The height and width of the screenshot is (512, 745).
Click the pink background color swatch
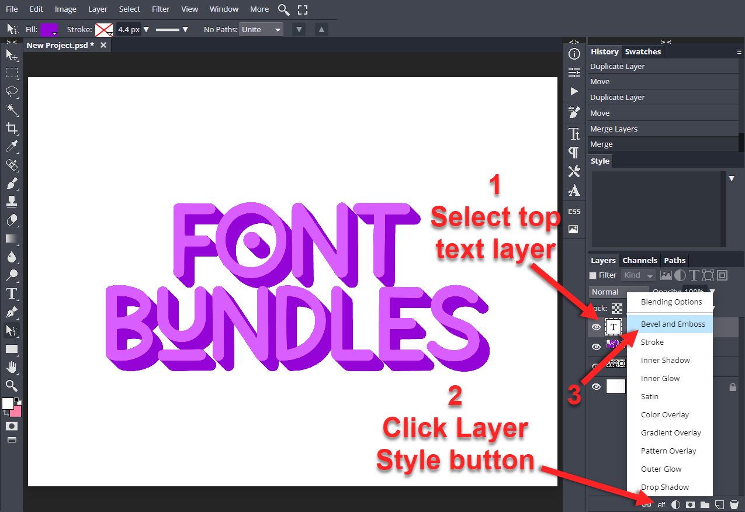pyautogui.click(x=15, y=411)
